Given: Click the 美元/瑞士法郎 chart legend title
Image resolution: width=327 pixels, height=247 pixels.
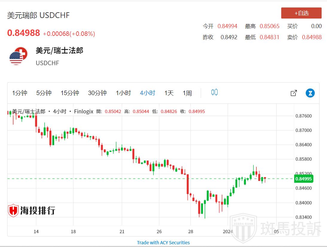Looking at the screenshot, I should click(29, 112).
